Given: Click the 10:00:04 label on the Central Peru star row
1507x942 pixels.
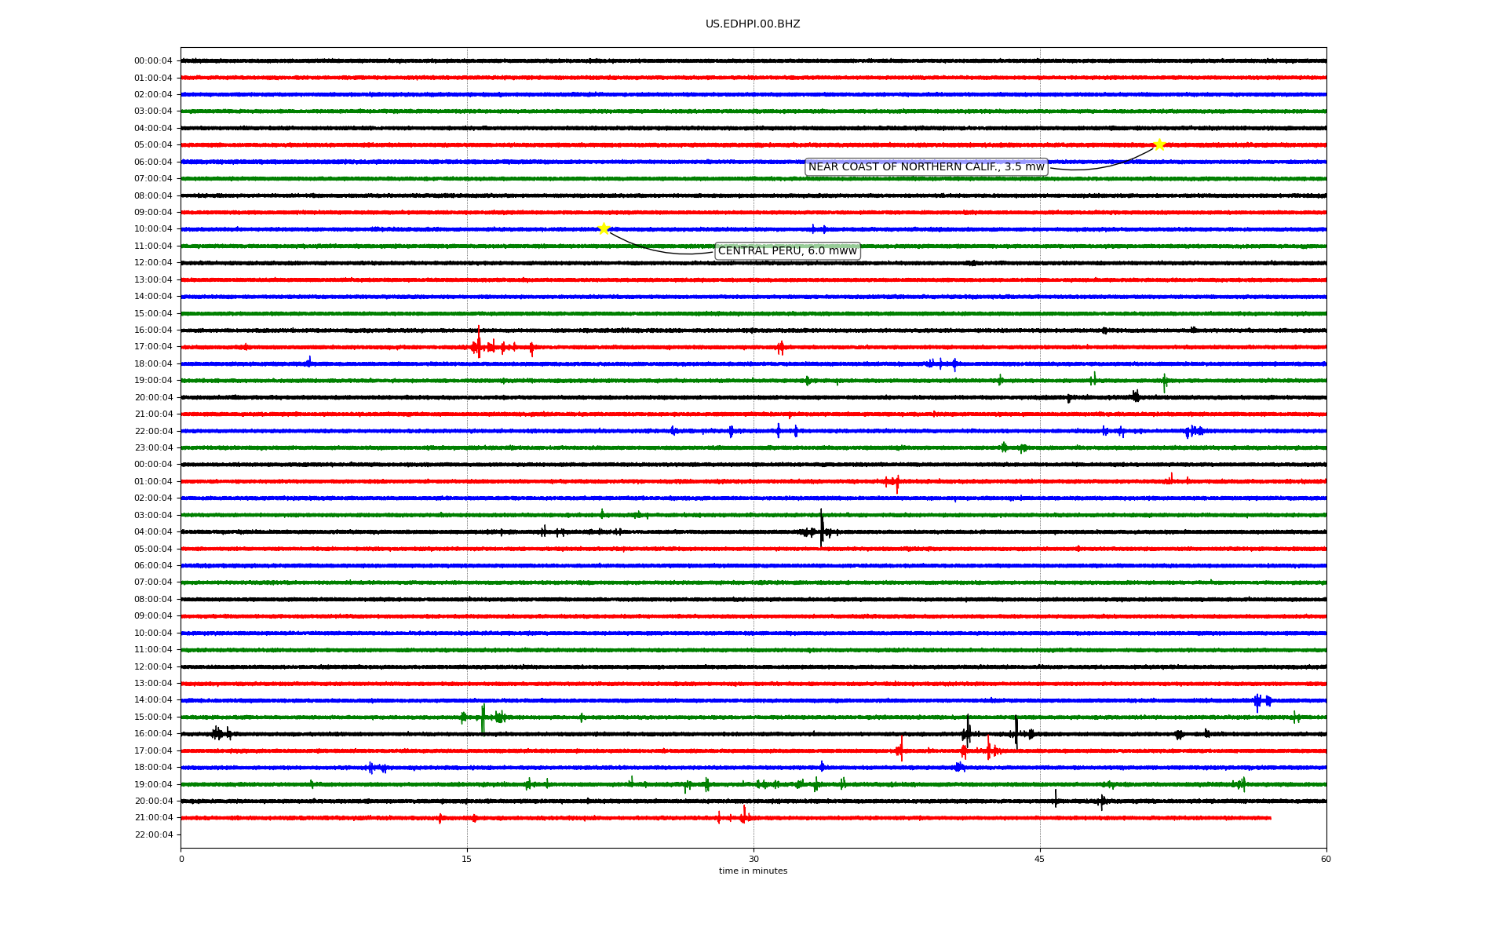Looking at the screenshot, I should 153,229.
